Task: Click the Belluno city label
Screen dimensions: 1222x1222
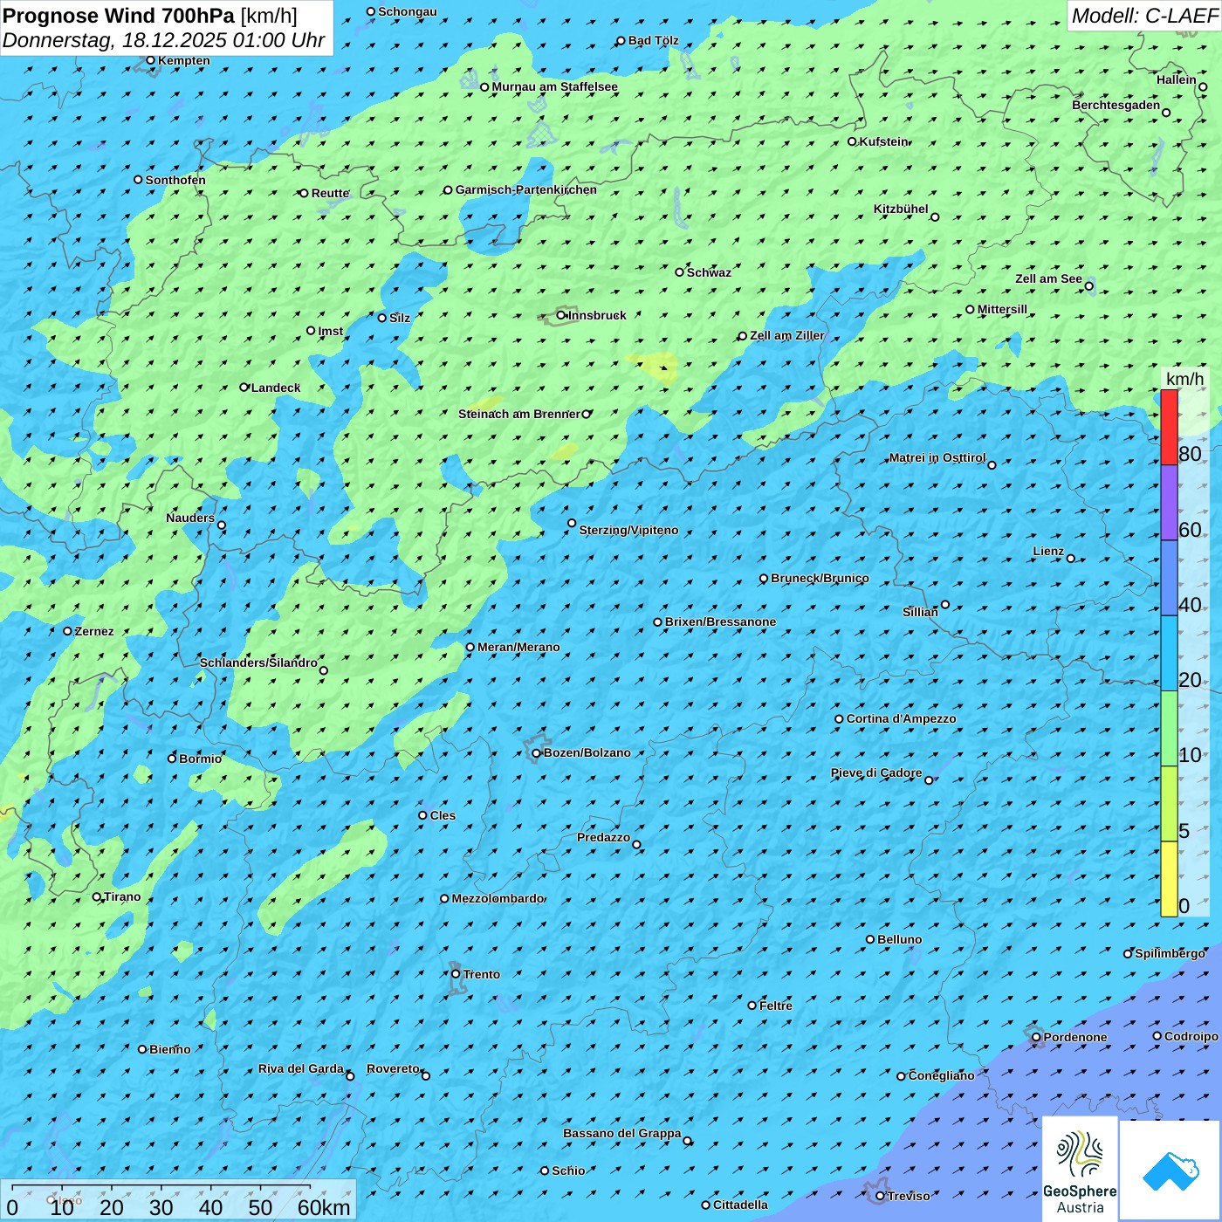Action: [x=900, y=939]
